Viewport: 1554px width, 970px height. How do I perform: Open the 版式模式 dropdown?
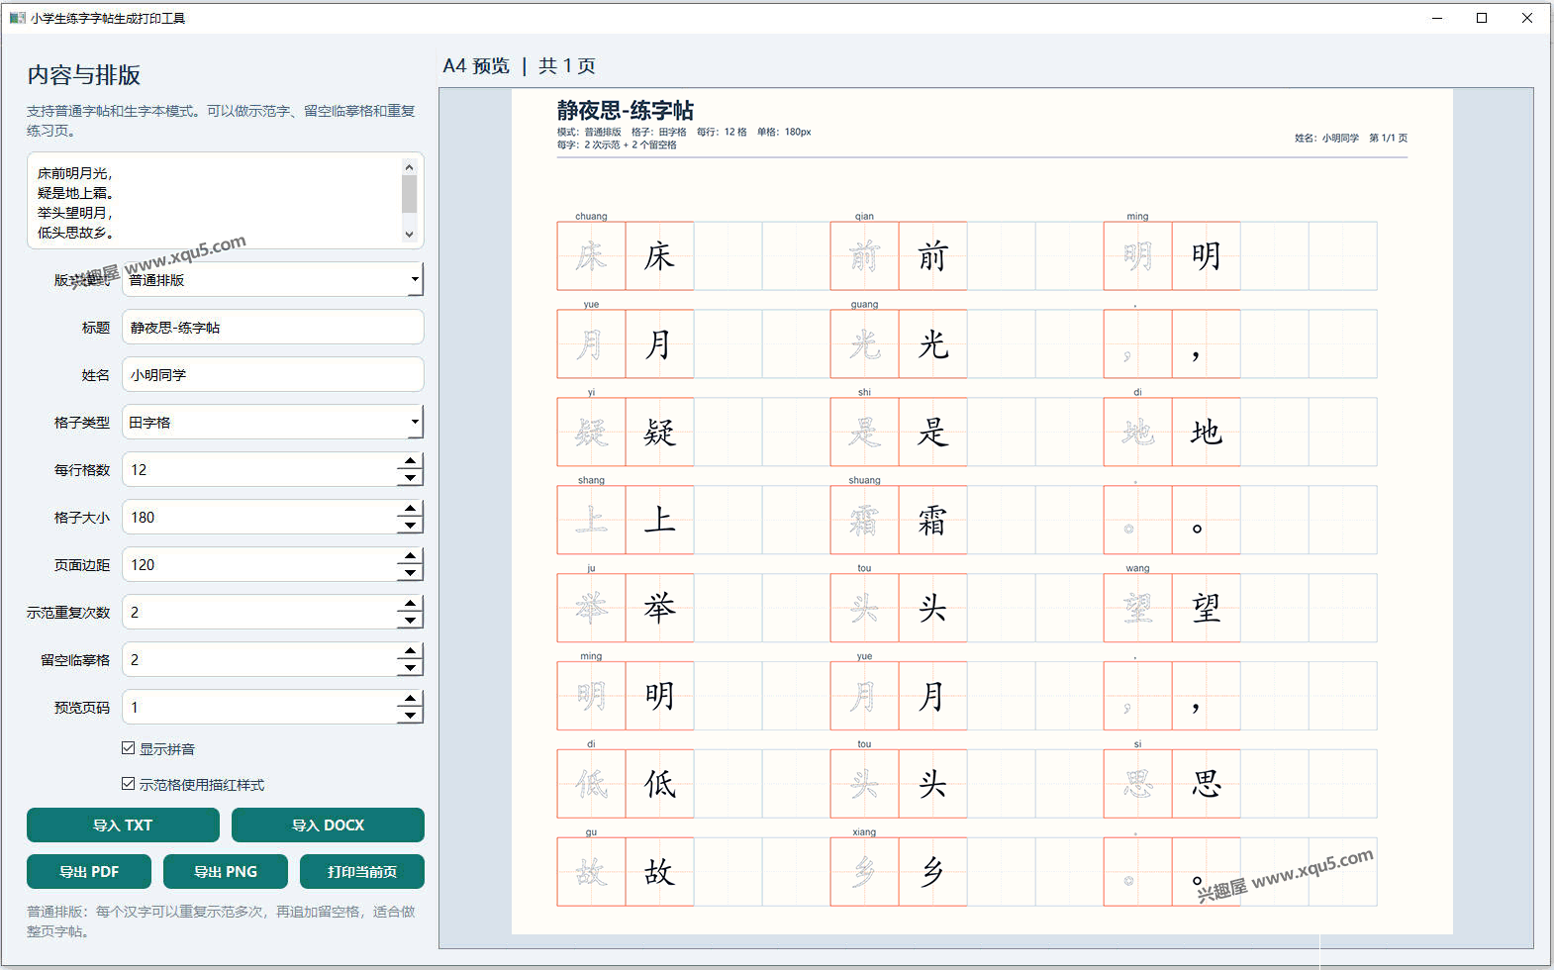tap(273, 280)
